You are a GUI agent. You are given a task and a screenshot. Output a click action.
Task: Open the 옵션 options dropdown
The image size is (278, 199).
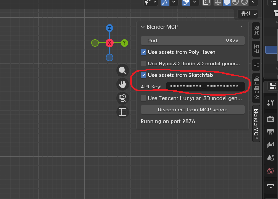(x=248, y=14)
